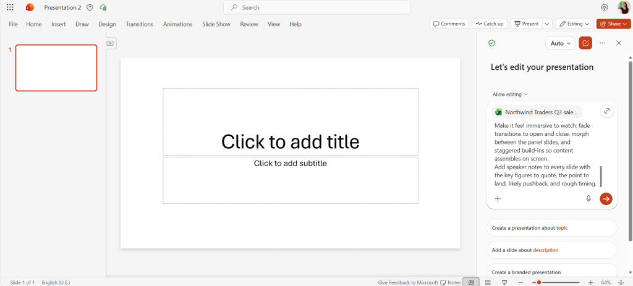
Task: Click the title placeholder on the slide
Action: pos(291,122)
